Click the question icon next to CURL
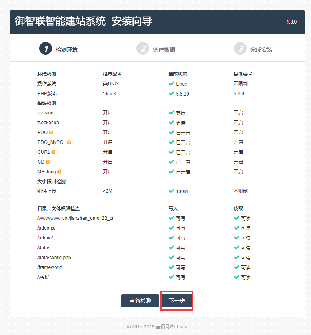Image resolution: width=311 pixels, height=335 pixels. [53, 152]
